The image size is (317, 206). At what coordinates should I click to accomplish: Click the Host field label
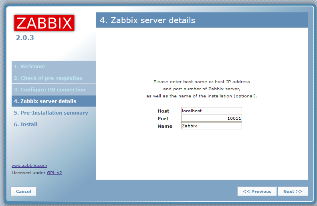click(x=164, y=111)
